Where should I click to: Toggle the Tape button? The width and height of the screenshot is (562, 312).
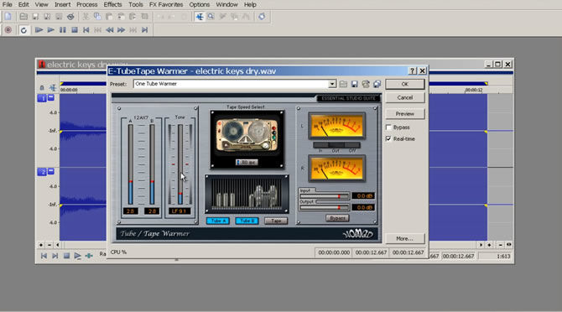point(276,221)
